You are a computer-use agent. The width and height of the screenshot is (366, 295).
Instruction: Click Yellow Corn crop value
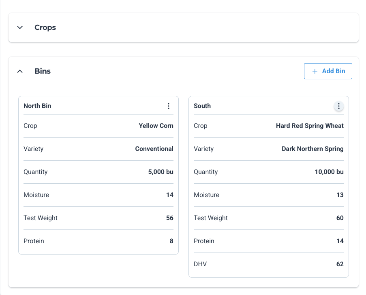156,126
